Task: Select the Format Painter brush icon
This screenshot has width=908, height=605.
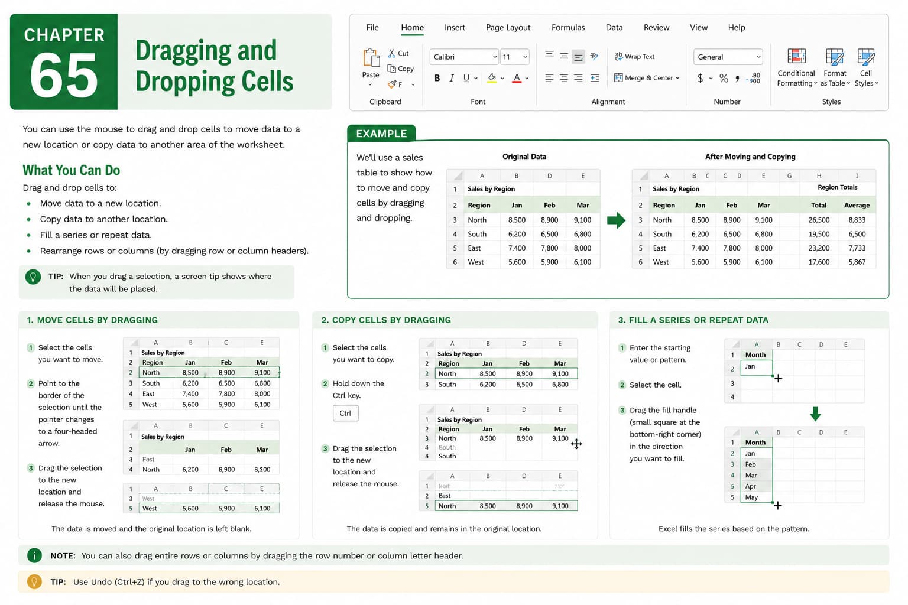Action: tap(392, 84)
